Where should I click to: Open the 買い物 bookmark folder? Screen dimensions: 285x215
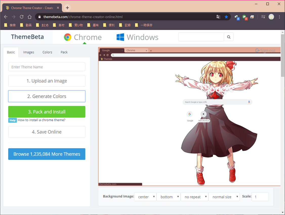pyautogui.click(x=76, y=25)
